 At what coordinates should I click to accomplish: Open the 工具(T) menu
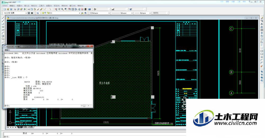point(42,6)
